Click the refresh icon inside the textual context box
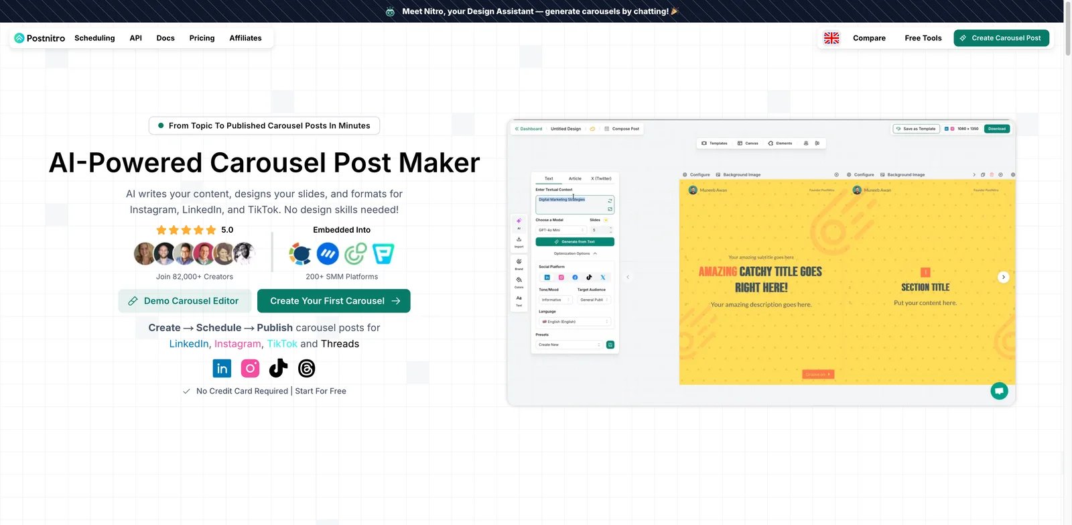The width and height of the screenshot is (1072, 525). click(610, 200)
